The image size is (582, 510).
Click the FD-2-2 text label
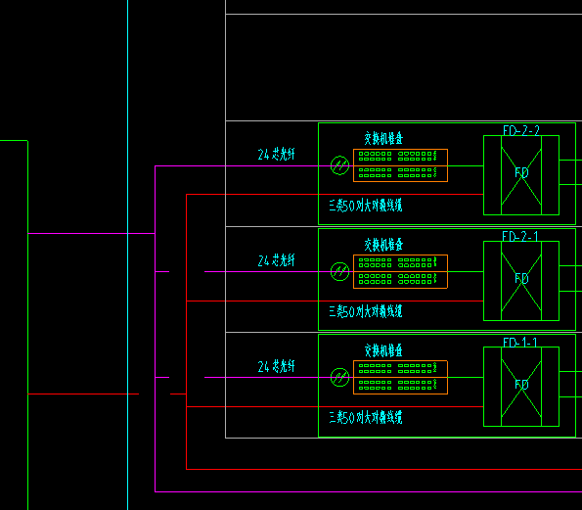click(x=521, y=130)
